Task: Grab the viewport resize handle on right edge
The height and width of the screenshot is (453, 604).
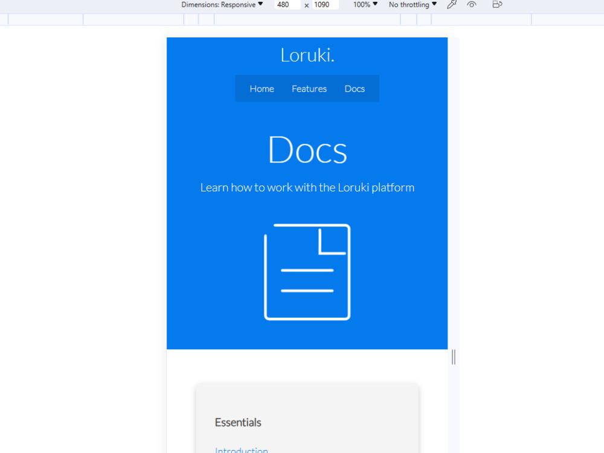Action: click(454, 357)
